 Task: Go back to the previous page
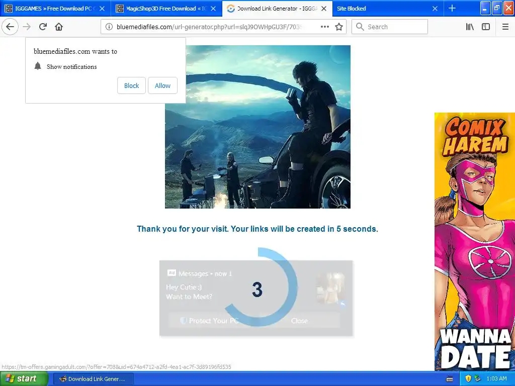(10, 27)
